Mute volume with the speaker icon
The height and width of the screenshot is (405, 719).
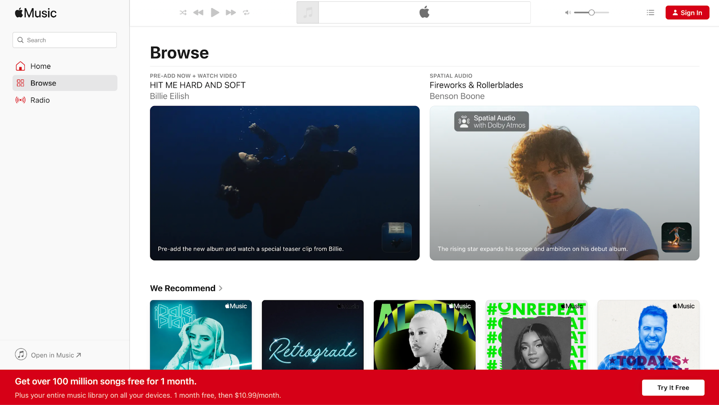coord(568,13)
